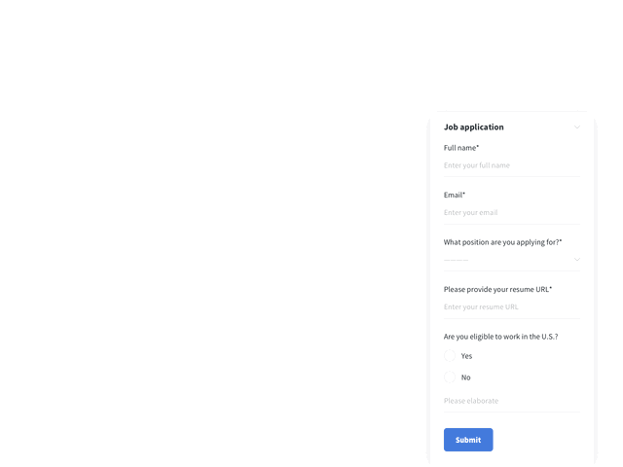623x467 pixels.
Task: Focus the Enter your resume URL field
Action: (x=512, y=307)
